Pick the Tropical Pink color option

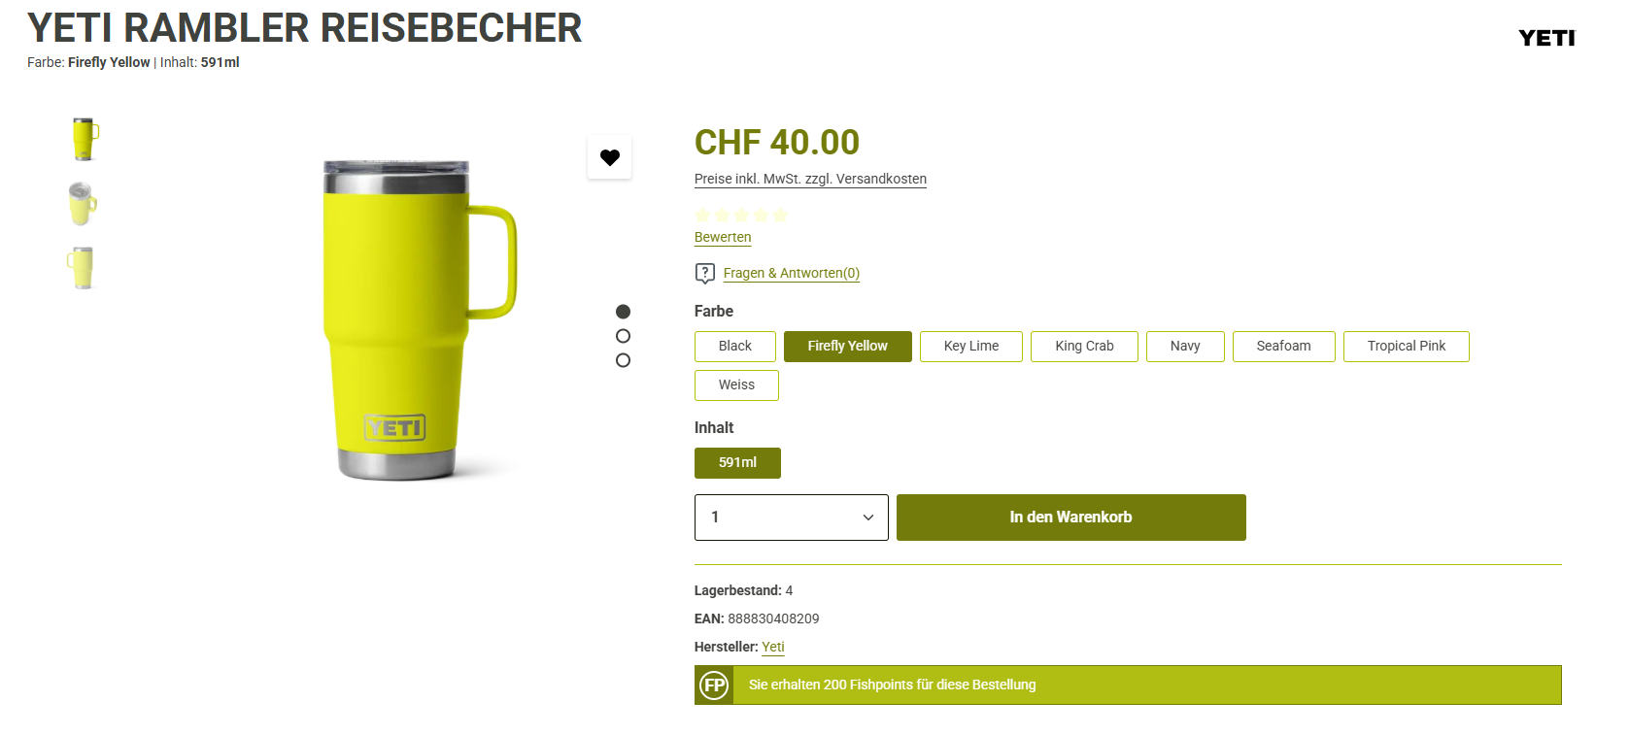click(1407, 347)
